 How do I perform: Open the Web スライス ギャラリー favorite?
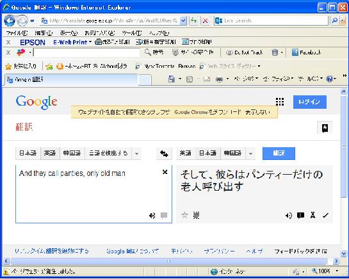click(230, 67)
